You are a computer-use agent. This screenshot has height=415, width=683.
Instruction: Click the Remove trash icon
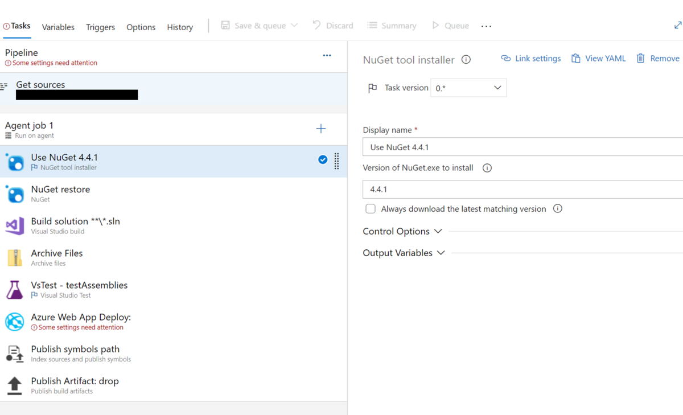pyautogui.click(x=641, y=58)
